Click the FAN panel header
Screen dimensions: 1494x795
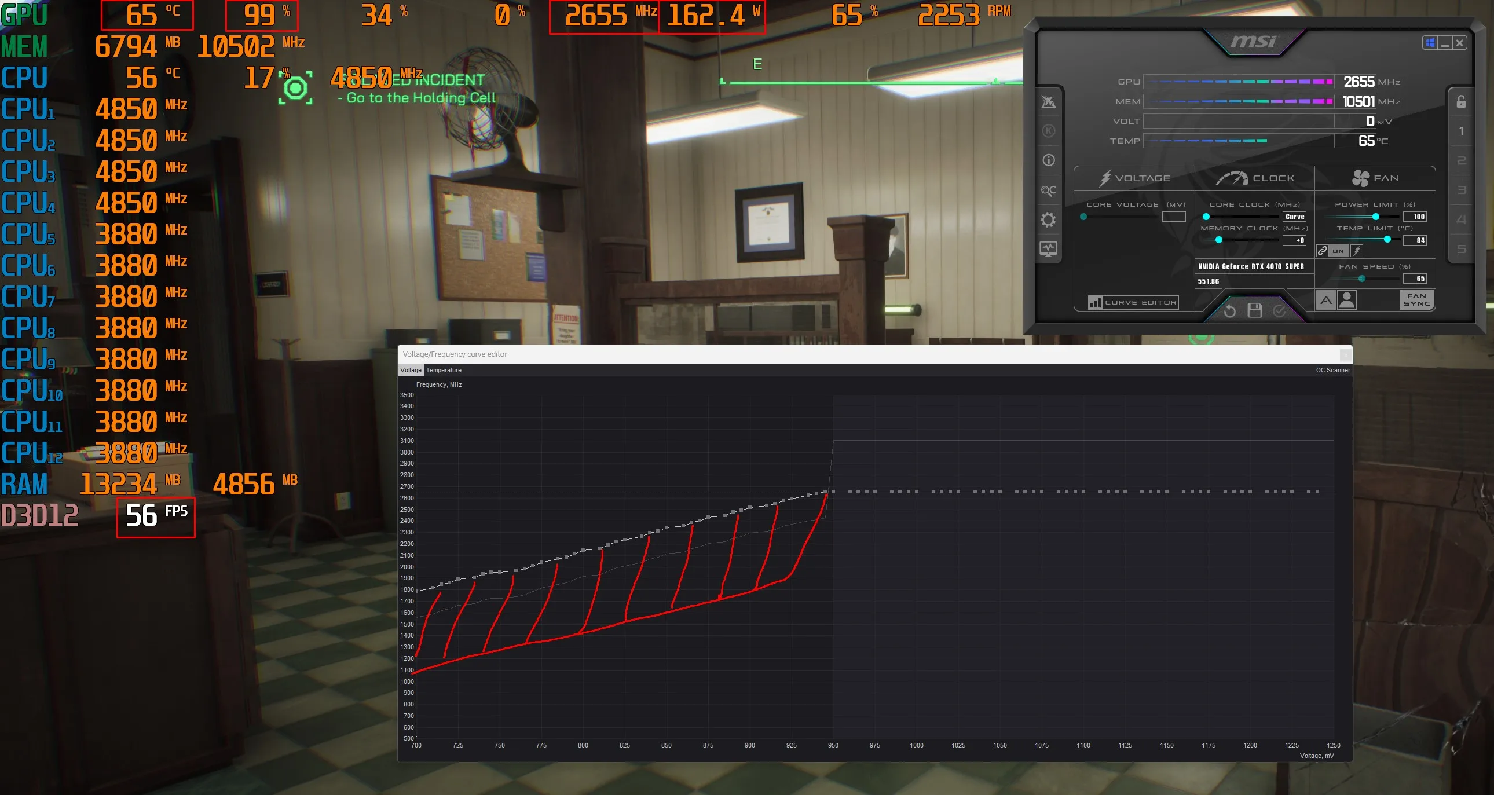tap(1375, 178)
